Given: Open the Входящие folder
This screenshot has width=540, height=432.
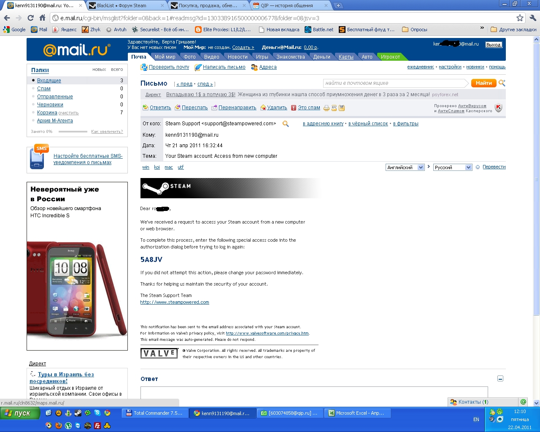Looking at the screenshot, I should [x=49, y=80].
